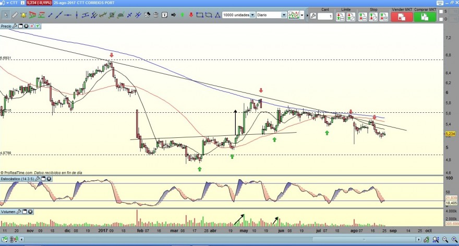
Task: Click the first Stop order button
Action: click(x=363, y=17)
